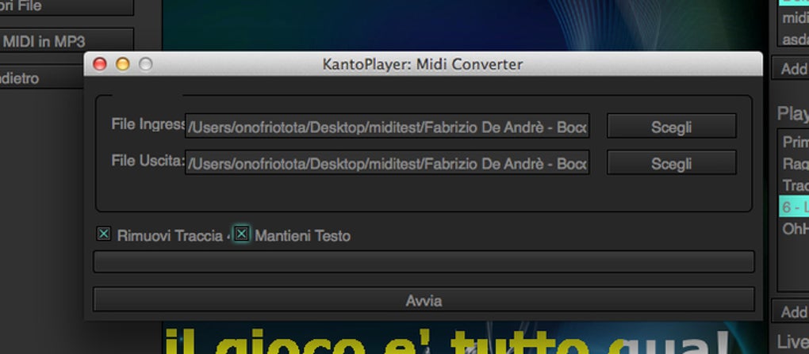Click the KantoPlayer: Midi Converter title bar
The width and height of the screenshot is (809, 354).
[x=423, y=64]
